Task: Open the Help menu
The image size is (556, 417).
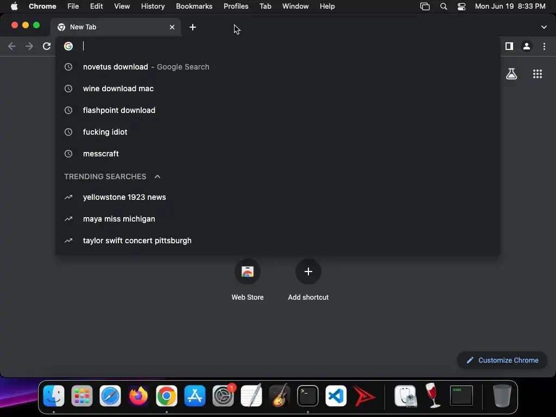Action: click(327, 7)
